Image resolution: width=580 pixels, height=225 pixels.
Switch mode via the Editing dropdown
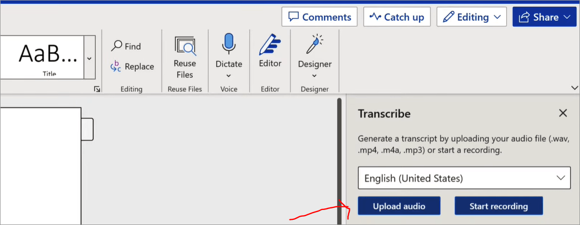coord(471,17)
